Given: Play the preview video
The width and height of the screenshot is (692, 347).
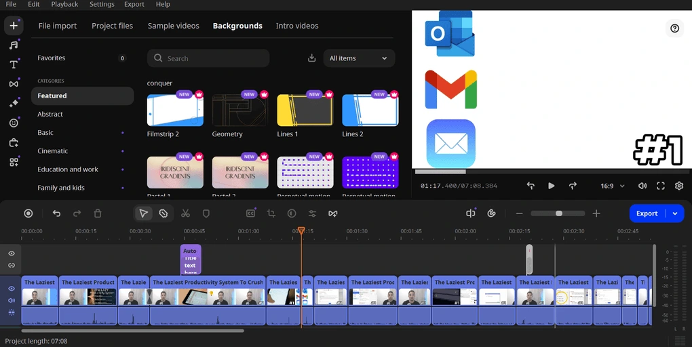Looking at the screenshot, I should tap(551, 186).
